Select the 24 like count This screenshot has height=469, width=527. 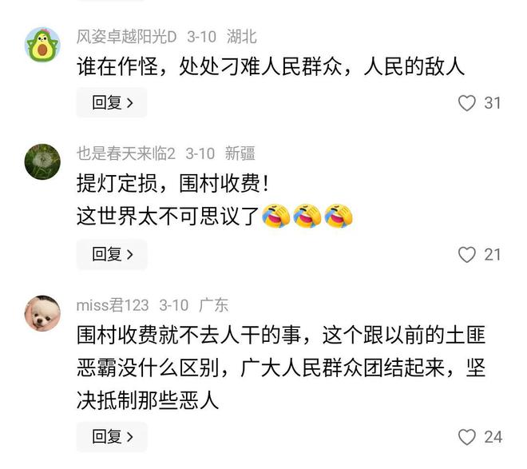[x=493, y=437]
